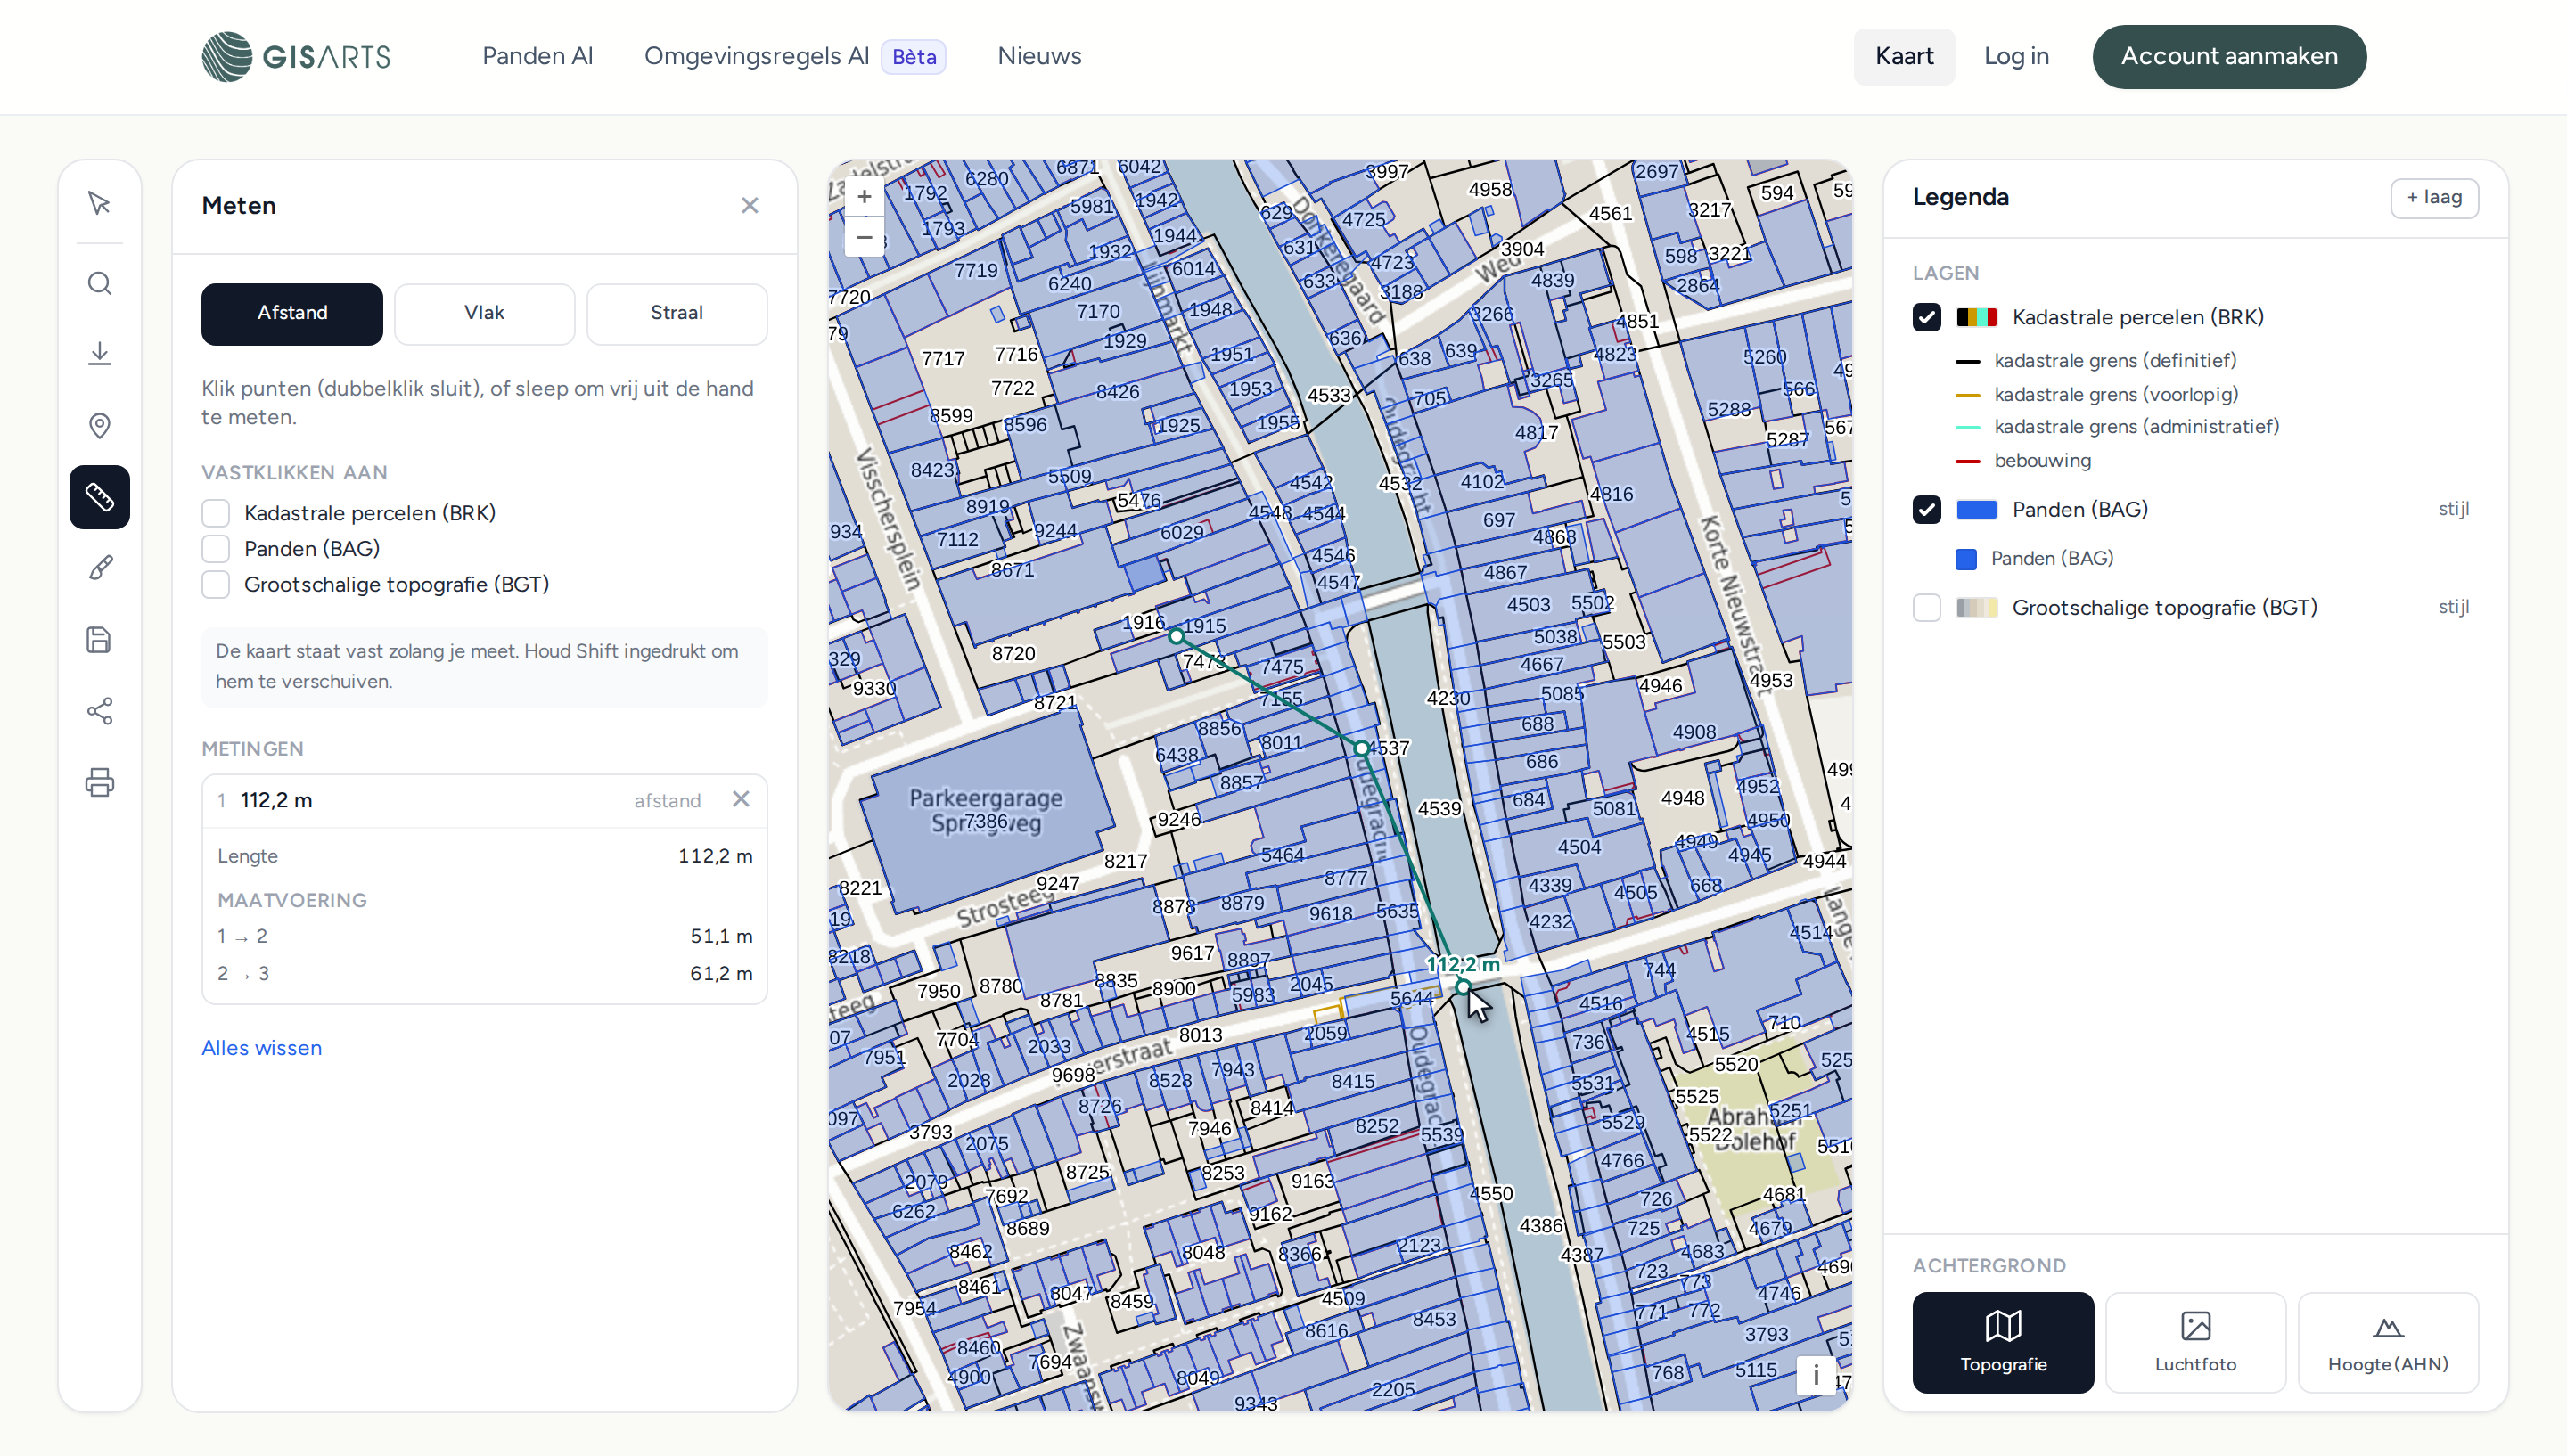Image resolution: width=2567 pixels, height=1456 pixels.
Task: Select the Vlak measurement mode
Action: pos(485,314)
